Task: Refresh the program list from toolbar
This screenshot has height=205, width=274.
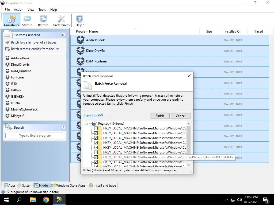Action: coord(43,20)
